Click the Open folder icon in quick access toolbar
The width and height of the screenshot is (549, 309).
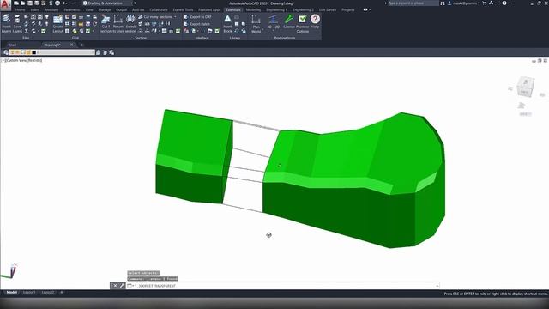pyautogui.click(x=23, y=3)
